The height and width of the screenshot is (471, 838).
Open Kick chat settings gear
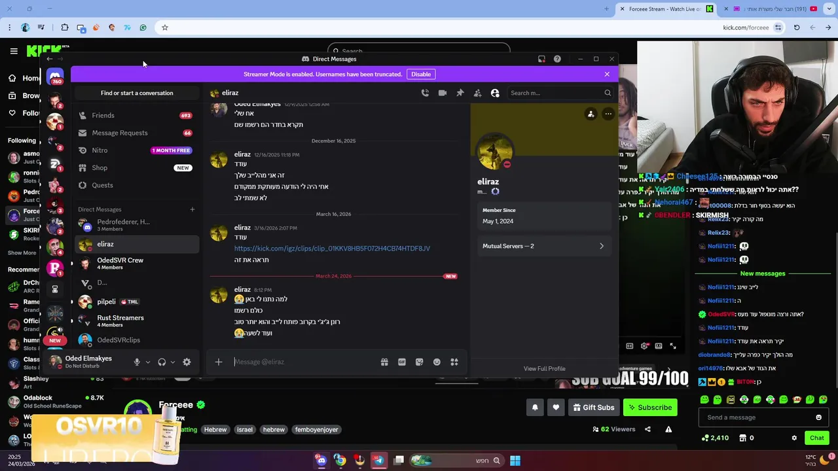point(794,438)
